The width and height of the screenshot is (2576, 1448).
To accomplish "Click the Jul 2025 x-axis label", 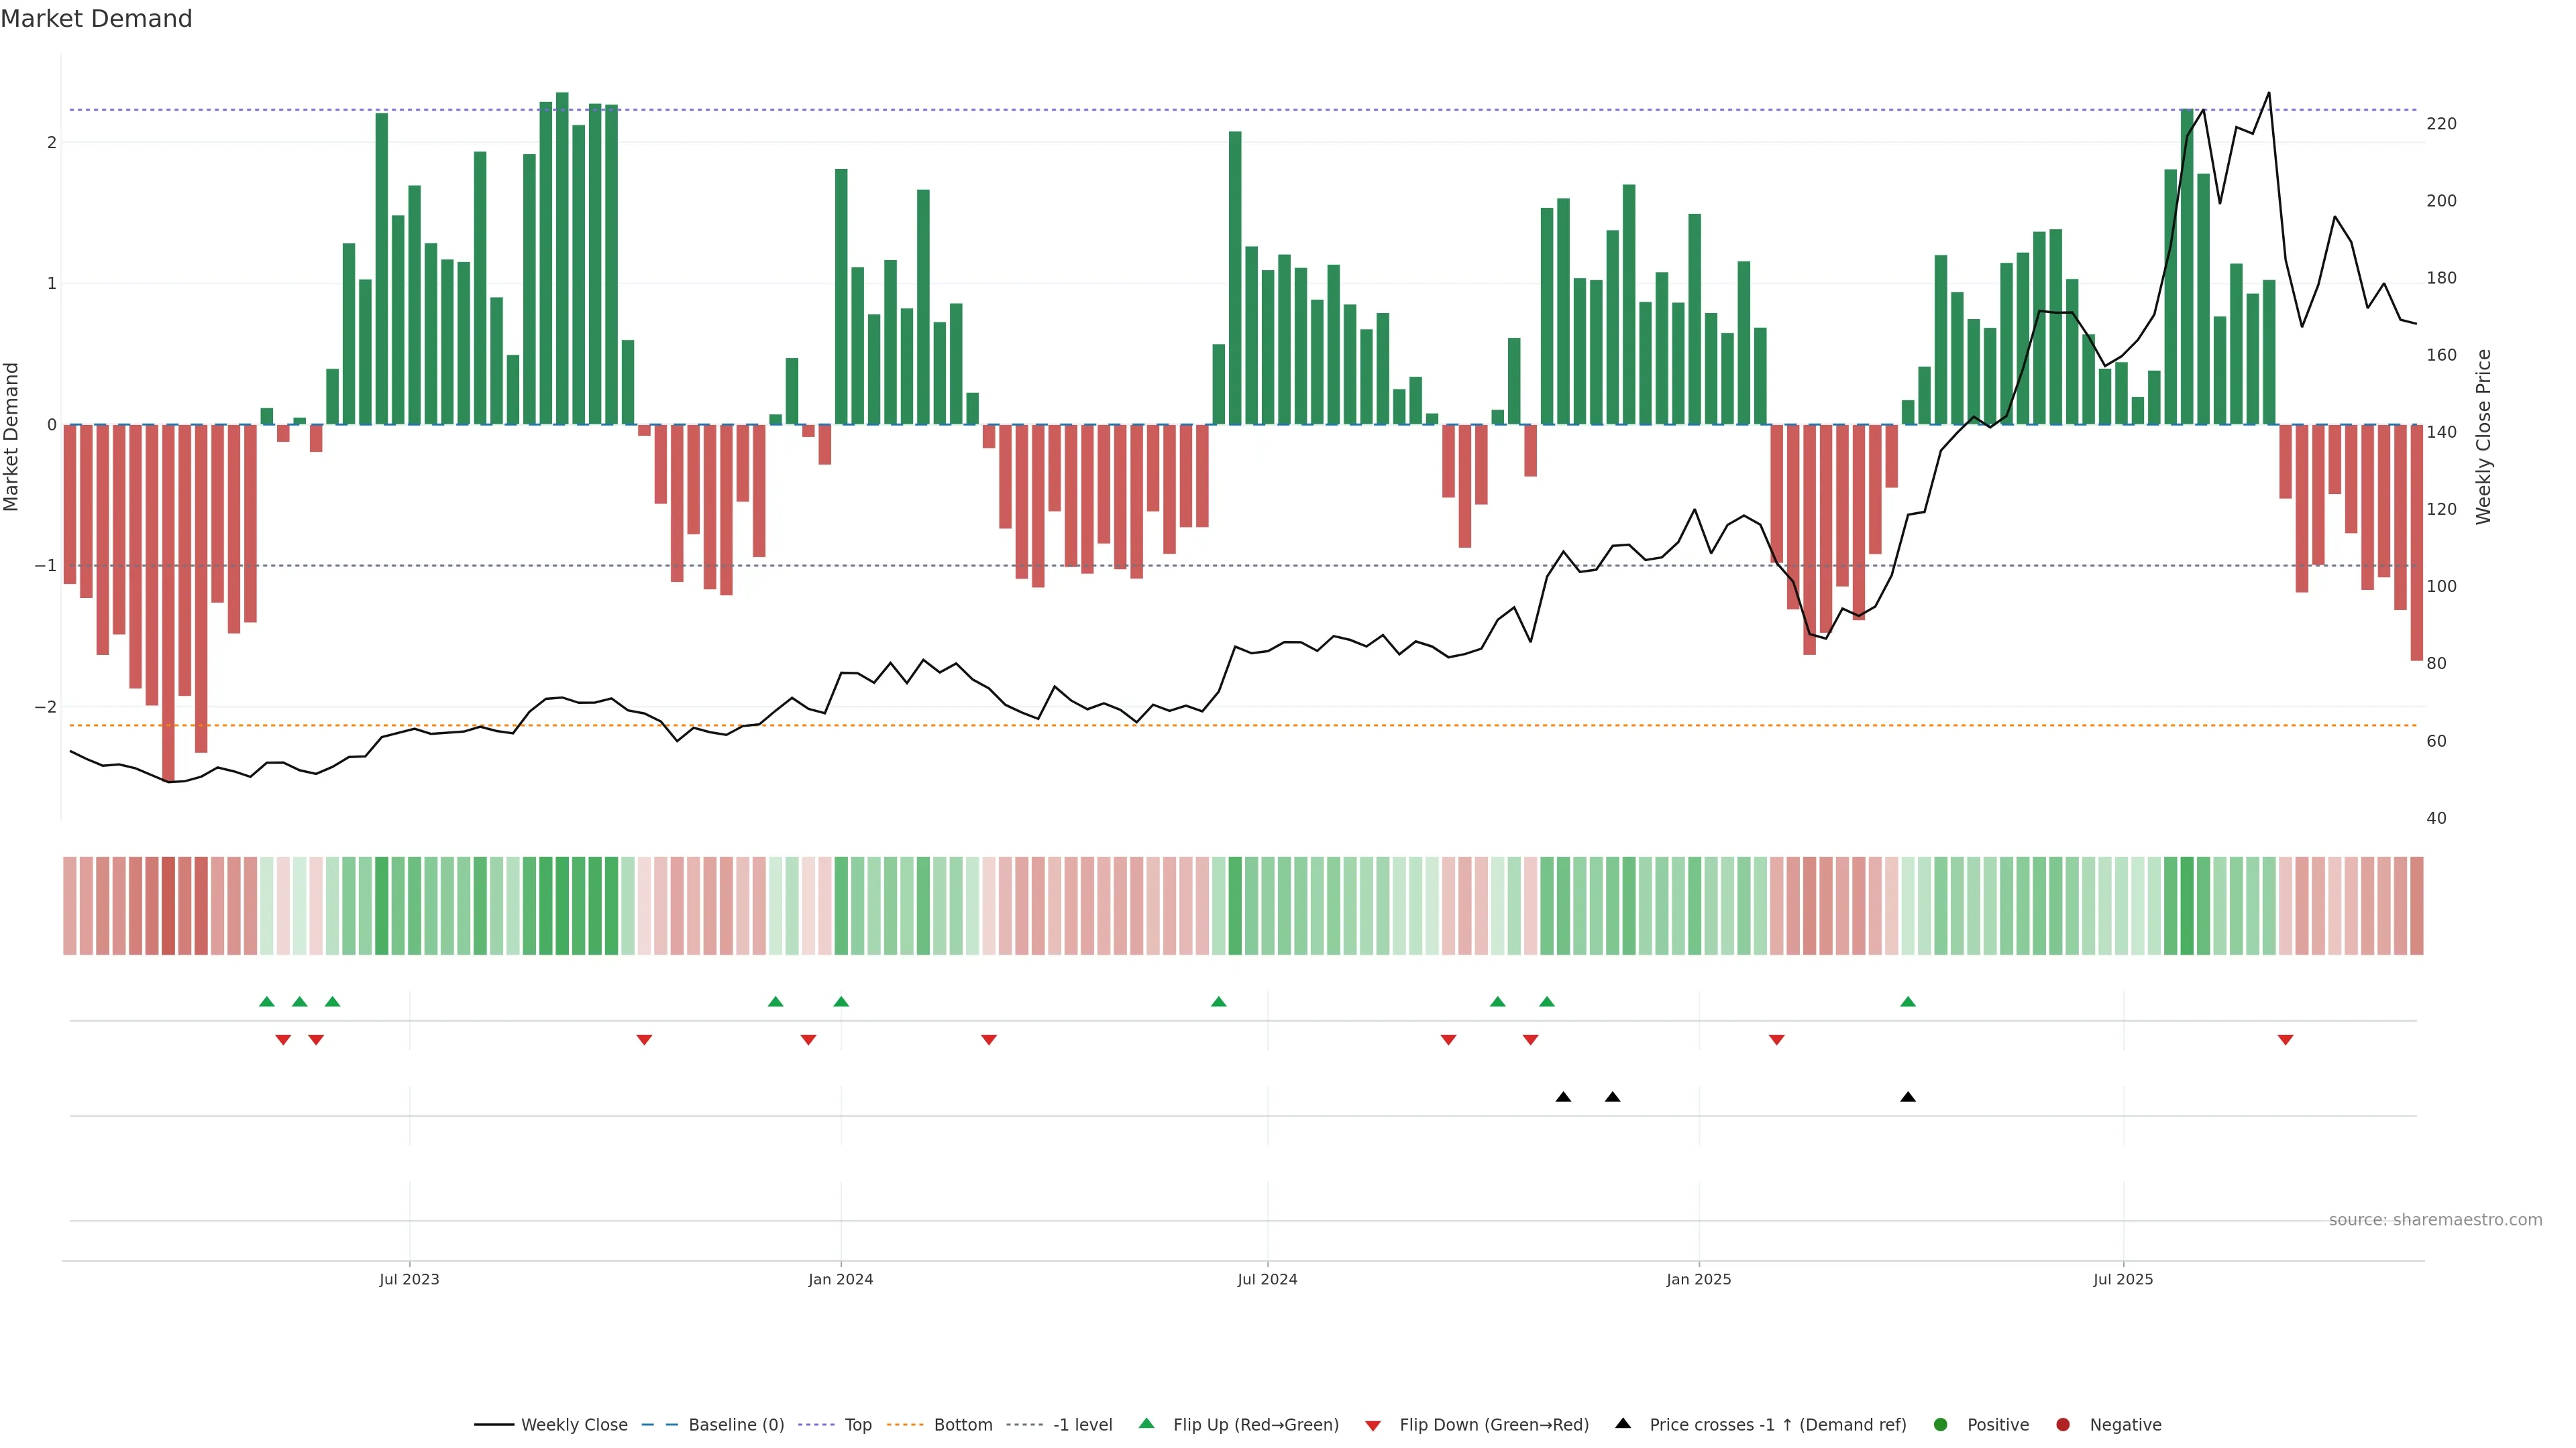I will pyautogui.click(x=2123, y=1279).
